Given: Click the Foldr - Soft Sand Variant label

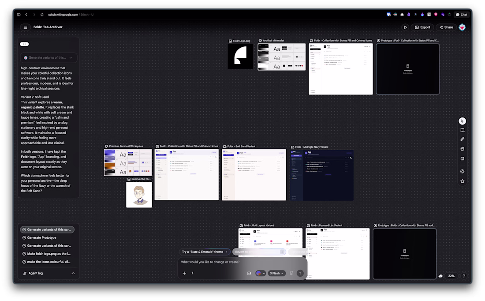Looking at the screenshot, I should click(241, 147).
